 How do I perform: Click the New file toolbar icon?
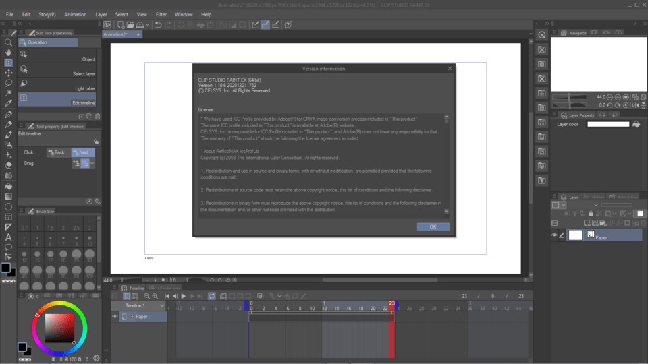coord(121,25)
